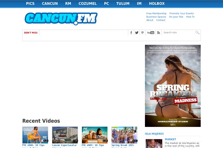Open the Twitter bird icon

[137, 33]
